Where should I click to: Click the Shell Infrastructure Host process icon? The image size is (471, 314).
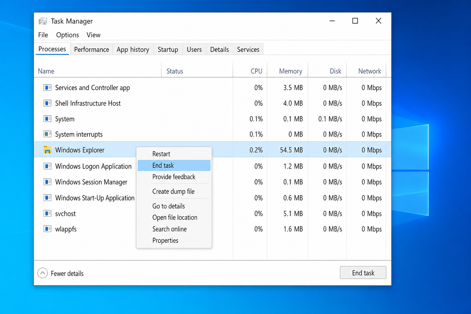pos(47,103)
